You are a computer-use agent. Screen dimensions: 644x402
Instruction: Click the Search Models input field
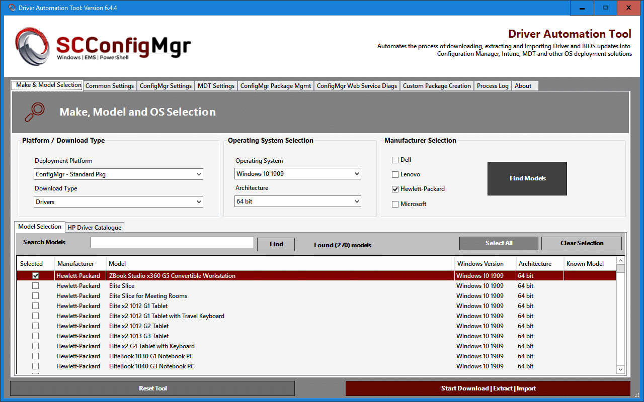pos(172,242)
